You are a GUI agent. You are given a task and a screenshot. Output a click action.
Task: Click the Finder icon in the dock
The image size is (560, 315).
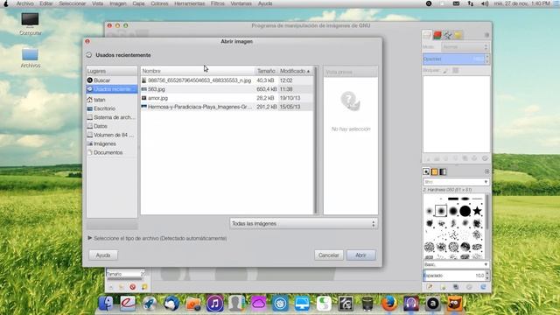pyautogui.click(x=106, y=304)
